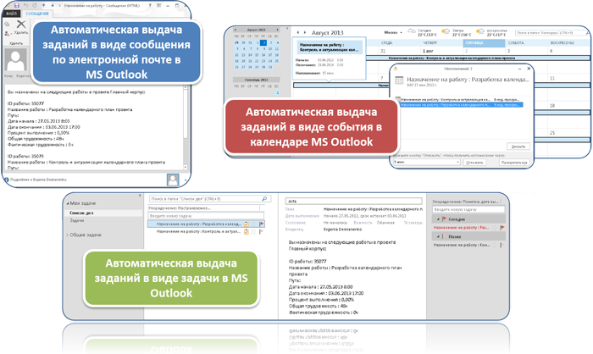Click Прекратить все button
The image size is (593, 354).
click(x=513, y=163)
